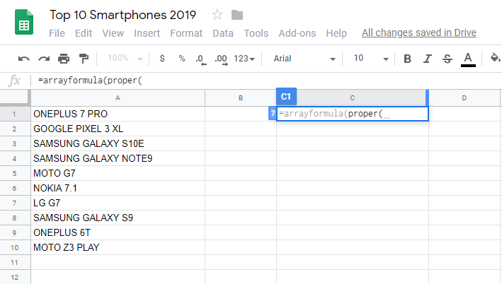Screen dimensions: 502x284
Task: Open the zoom 100% dropdown
Action: coord(125,59)
